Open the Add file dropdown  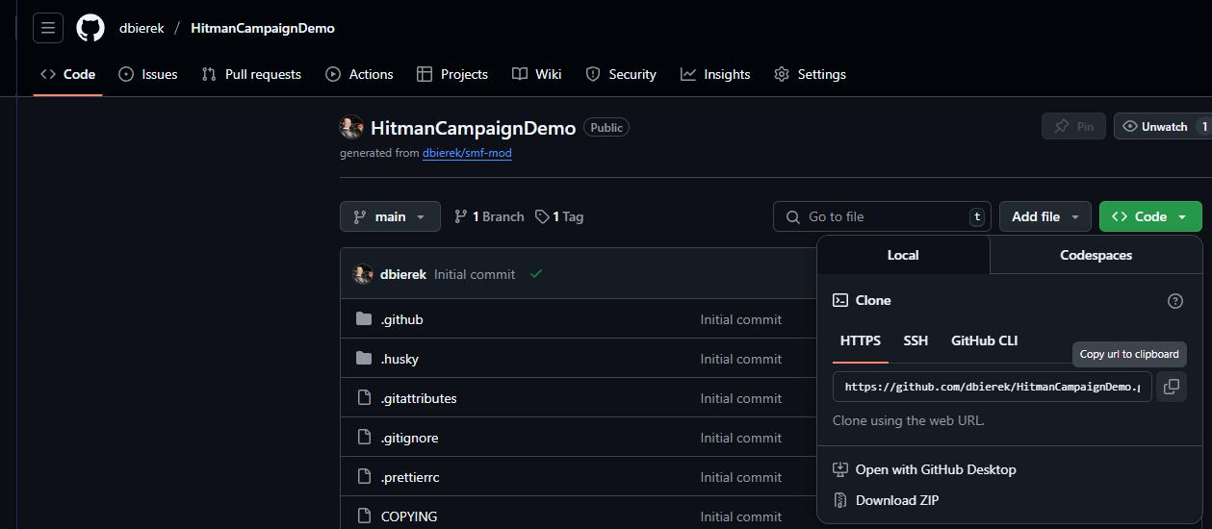click(x=1045, y=216)
